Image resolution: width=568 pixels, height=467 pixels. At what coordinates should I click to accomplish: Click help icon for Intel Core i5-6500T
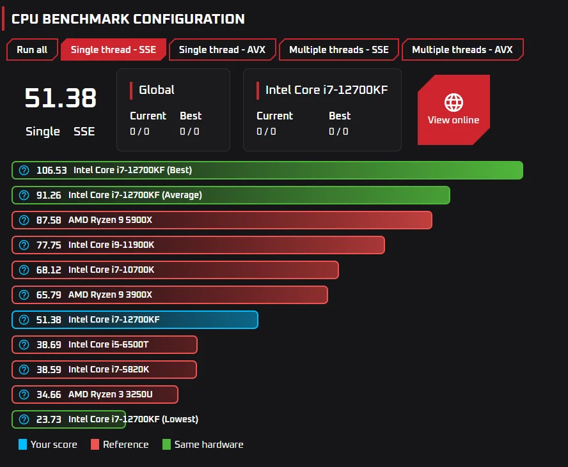[24, 345]
